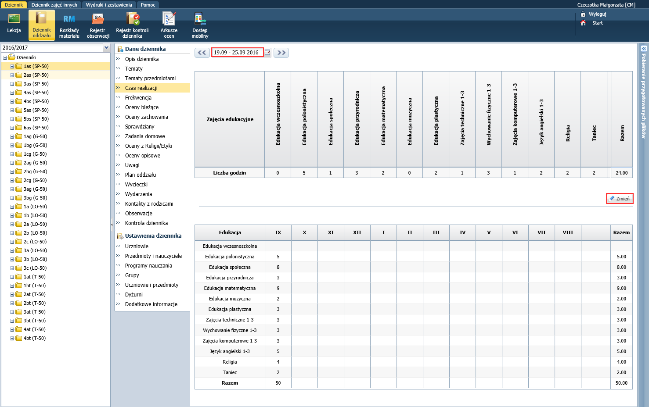Open Plan oddziału menu entry
Viewport: 649px width, 407px height.
click(x=141, y=175)
